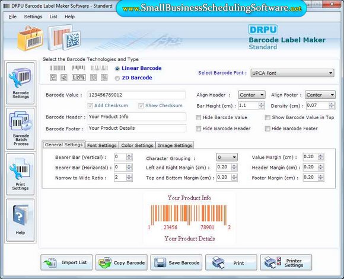
Task: Open the List menu
Action: coord(53,17)
